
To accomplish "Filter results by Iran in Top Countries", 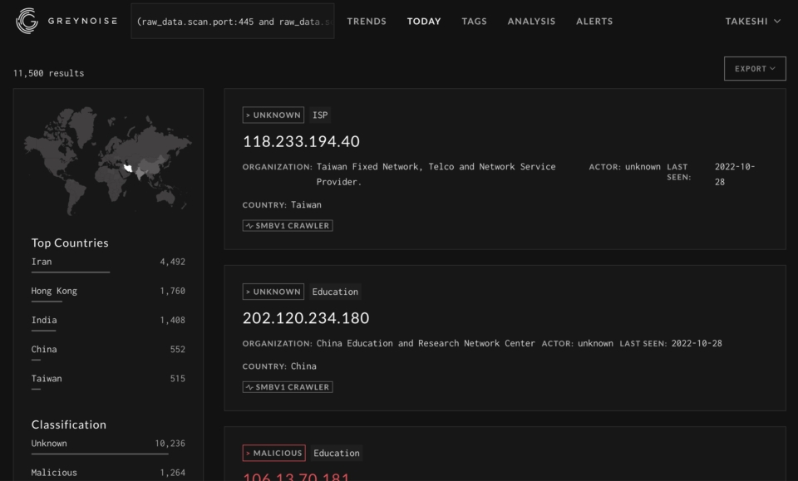I will point(40,261).
